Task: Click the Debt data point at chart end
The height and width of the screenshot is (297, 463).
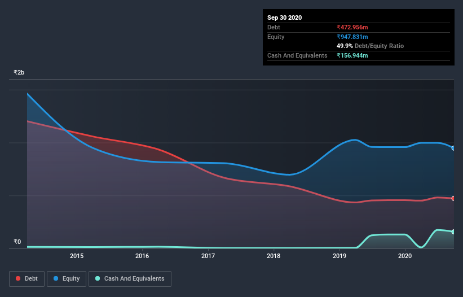Action: coord(453,198)
